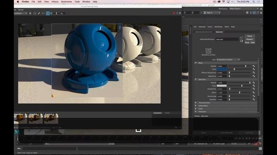The image size is (277, 155).
Task: Click the map button for Base Color
Action: click(254, 69)
